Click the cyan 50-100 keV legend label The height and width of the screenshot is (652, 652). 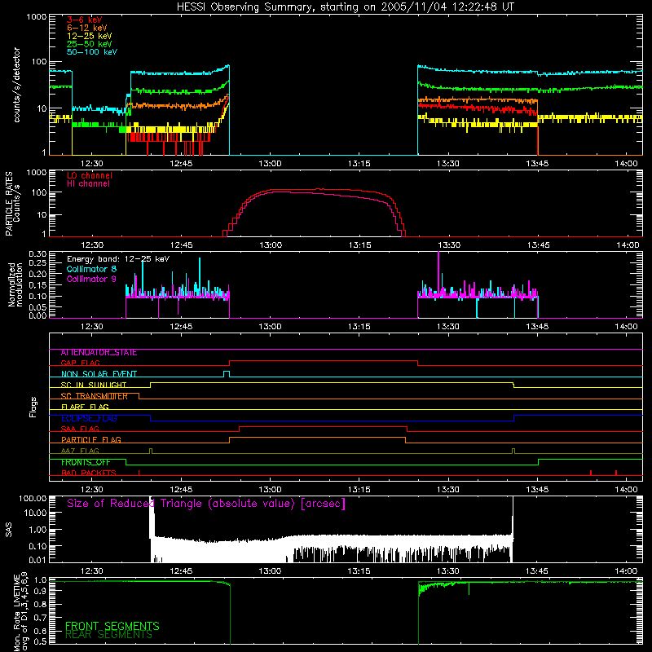click(x=92, y=52)
